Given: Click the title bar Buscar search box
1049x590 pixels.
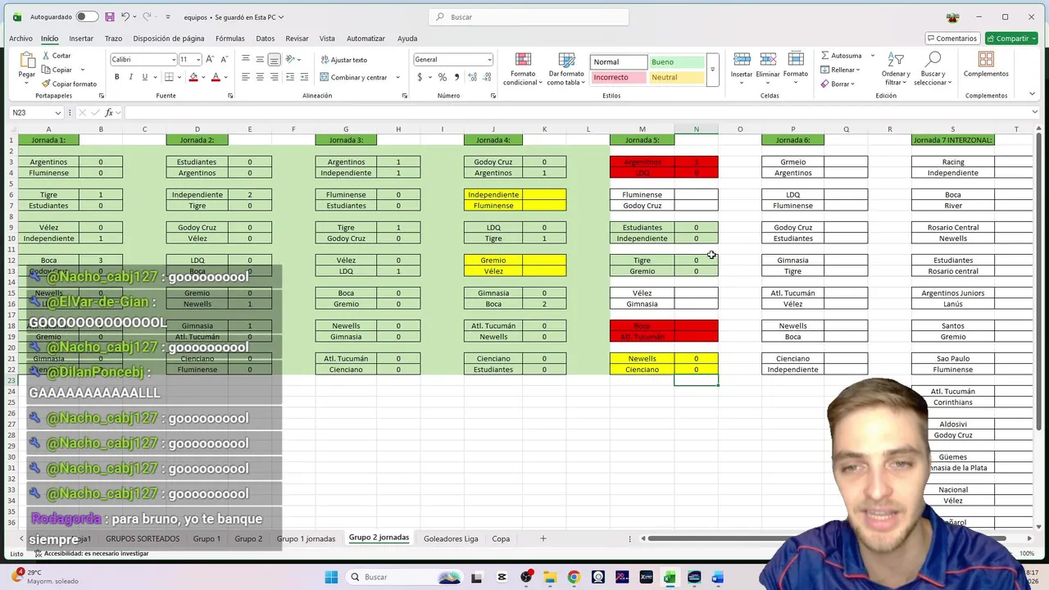Looking at the screenshot, I should pos(529,16).
